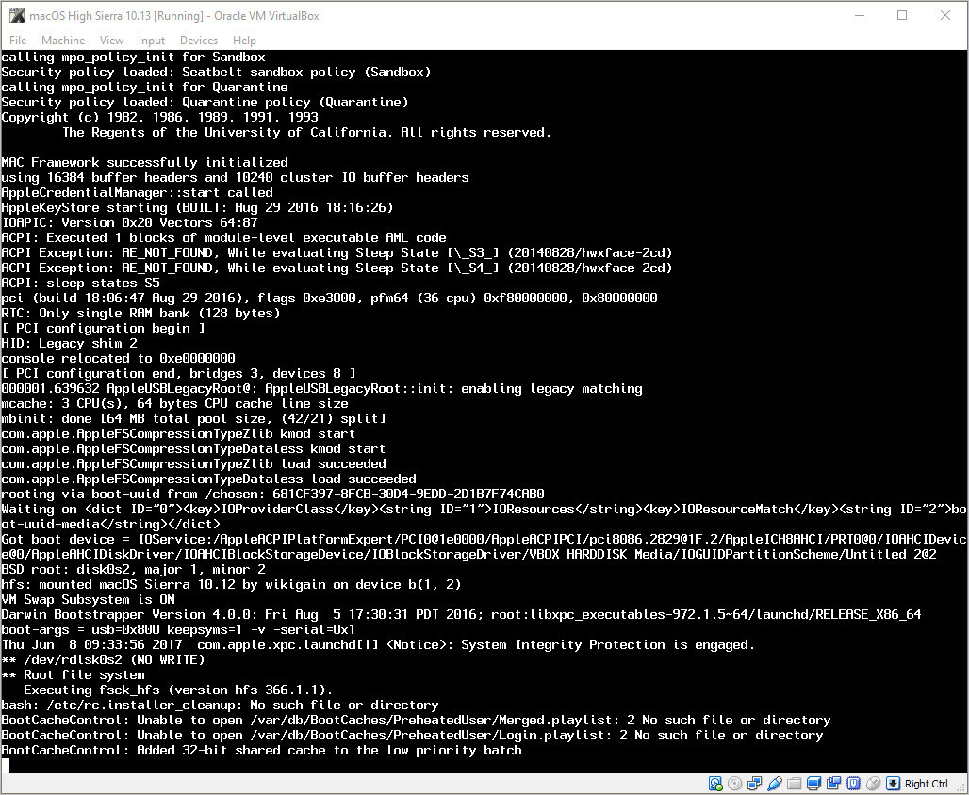
Task: Click the 'mcache: 3 CPU(s)' line
Action: click(175, 404)
